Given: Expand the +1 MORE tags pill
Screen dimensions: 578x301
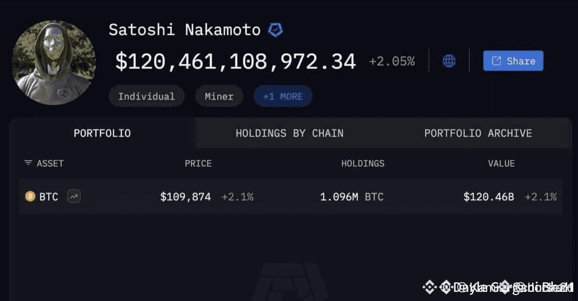Looking at the screenshot, I should tap(283, 96).
